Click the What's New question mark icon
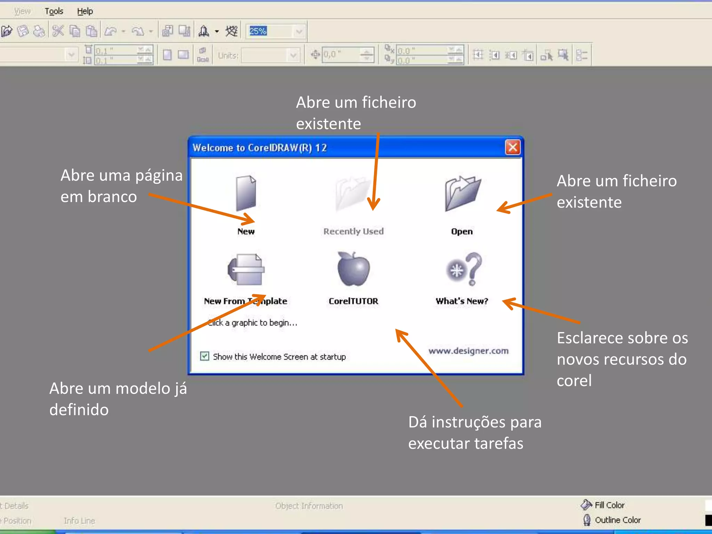 point(464,269)
